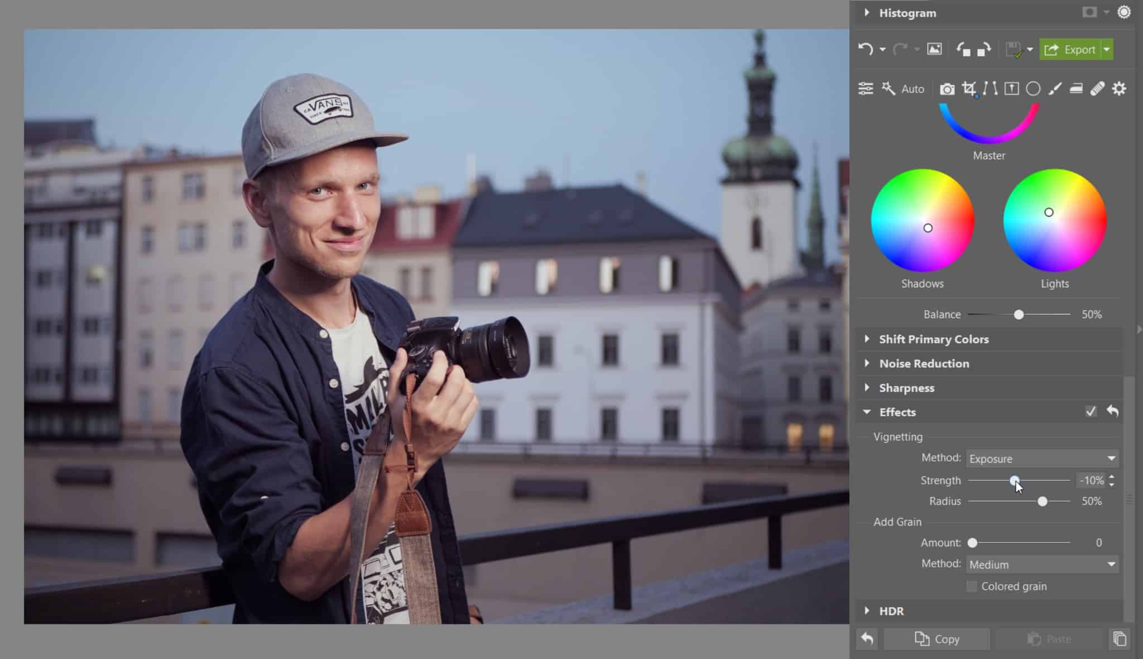This screenshot has width=1143, height=659.
Task: Click the Undo arrow icon
Action: coord(866,49)
